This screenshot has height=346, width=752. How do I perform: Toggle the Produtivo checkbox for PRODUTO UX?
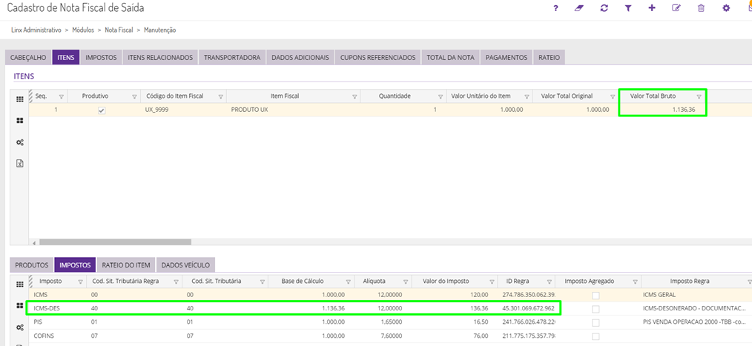(x=102, y=110)
